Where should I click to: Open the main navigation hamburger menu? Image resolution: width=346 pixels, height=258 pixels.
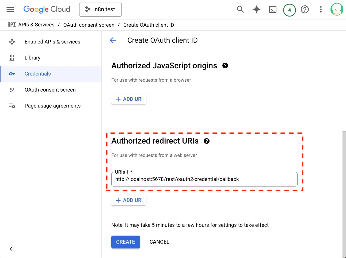point(10,10)
